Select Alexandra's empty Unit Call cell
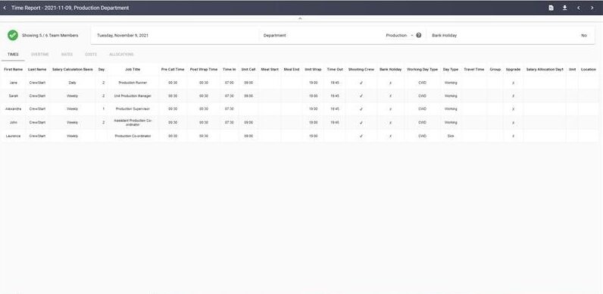The image size is (603, 294). click(x=248, y=109)
